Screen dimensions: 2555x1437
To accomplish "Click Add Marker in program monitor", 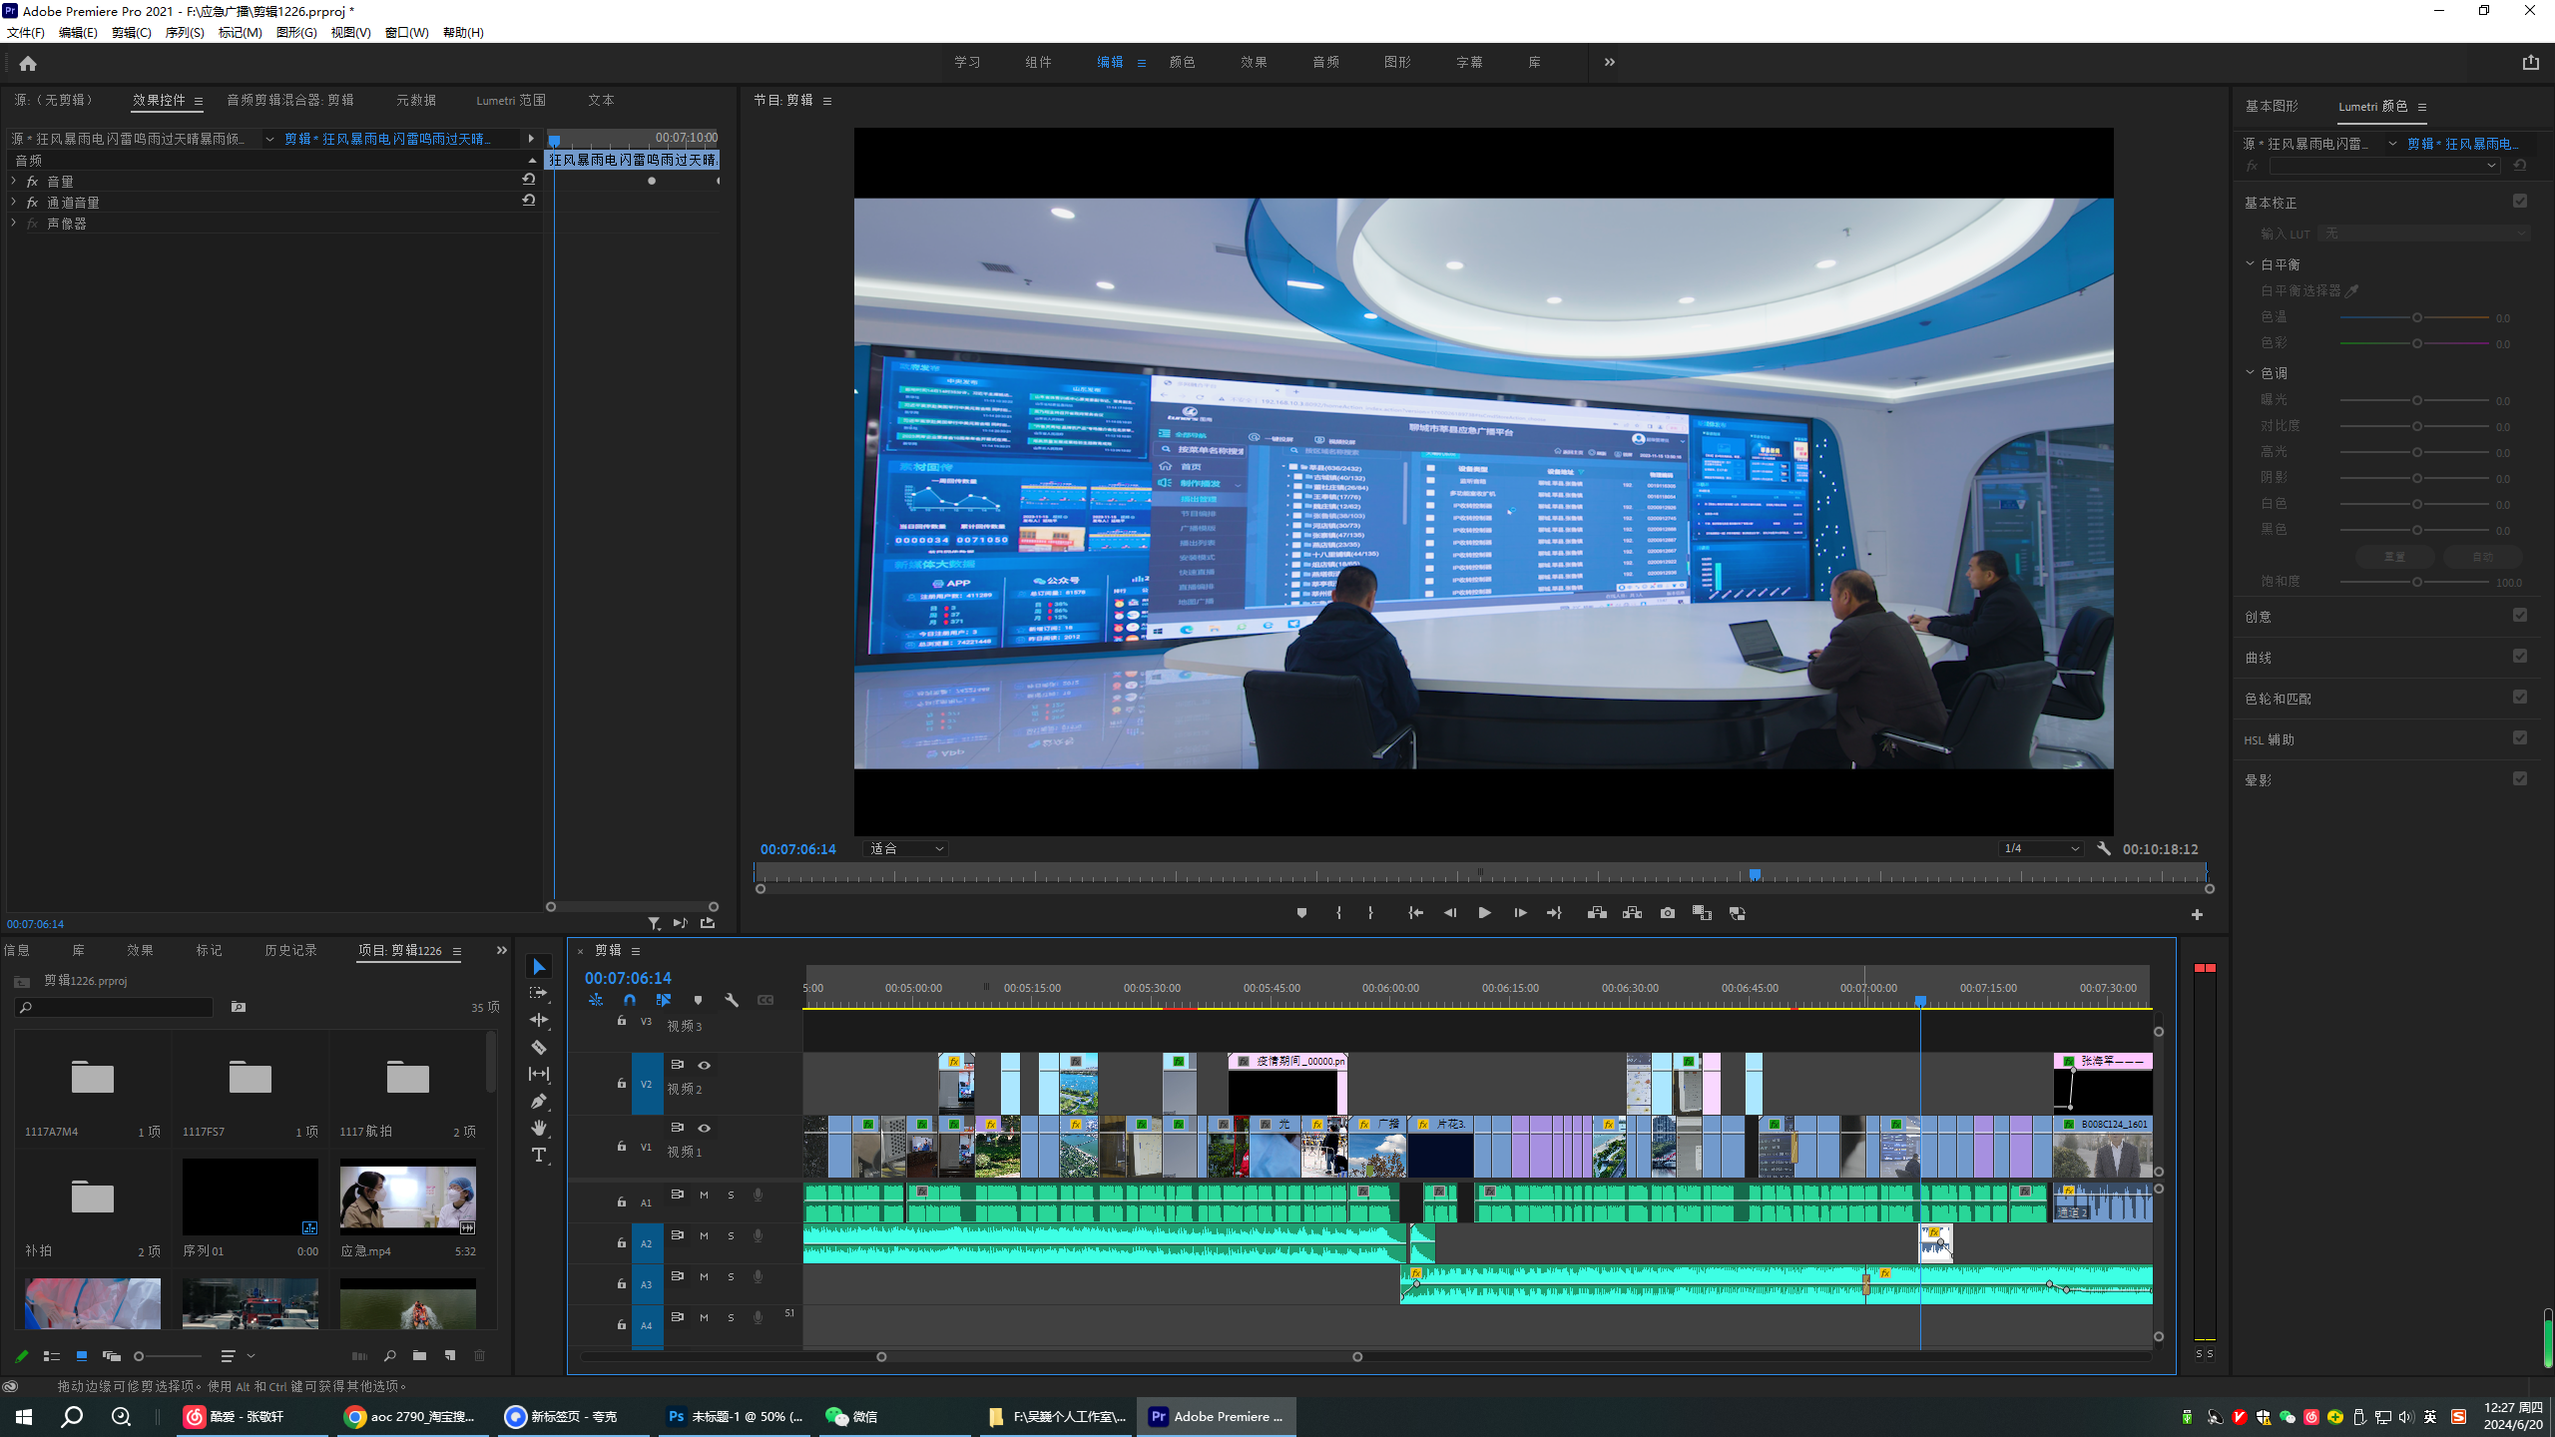I will point(1301,913).
